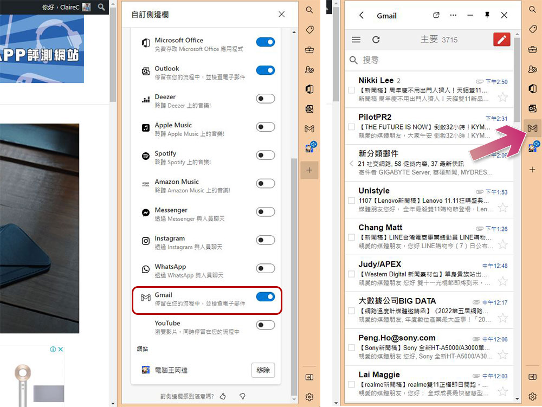Turn on YouTube toggle

coord(266,325)
